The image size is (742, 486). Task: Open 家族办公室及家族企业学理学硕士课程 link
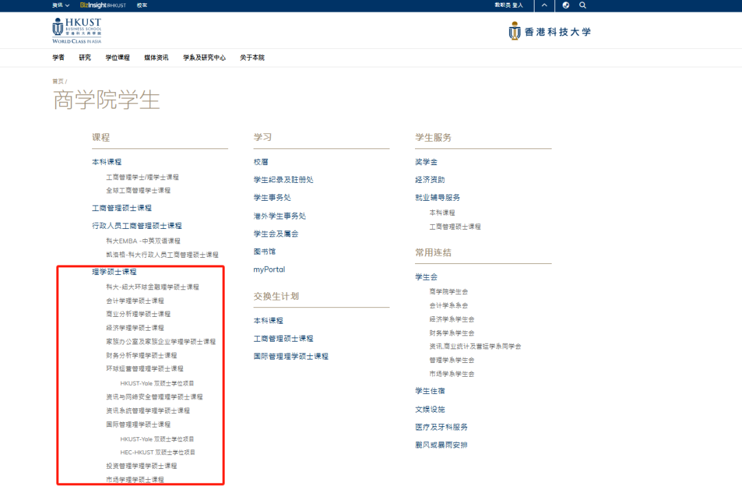(x=161, y=342)
